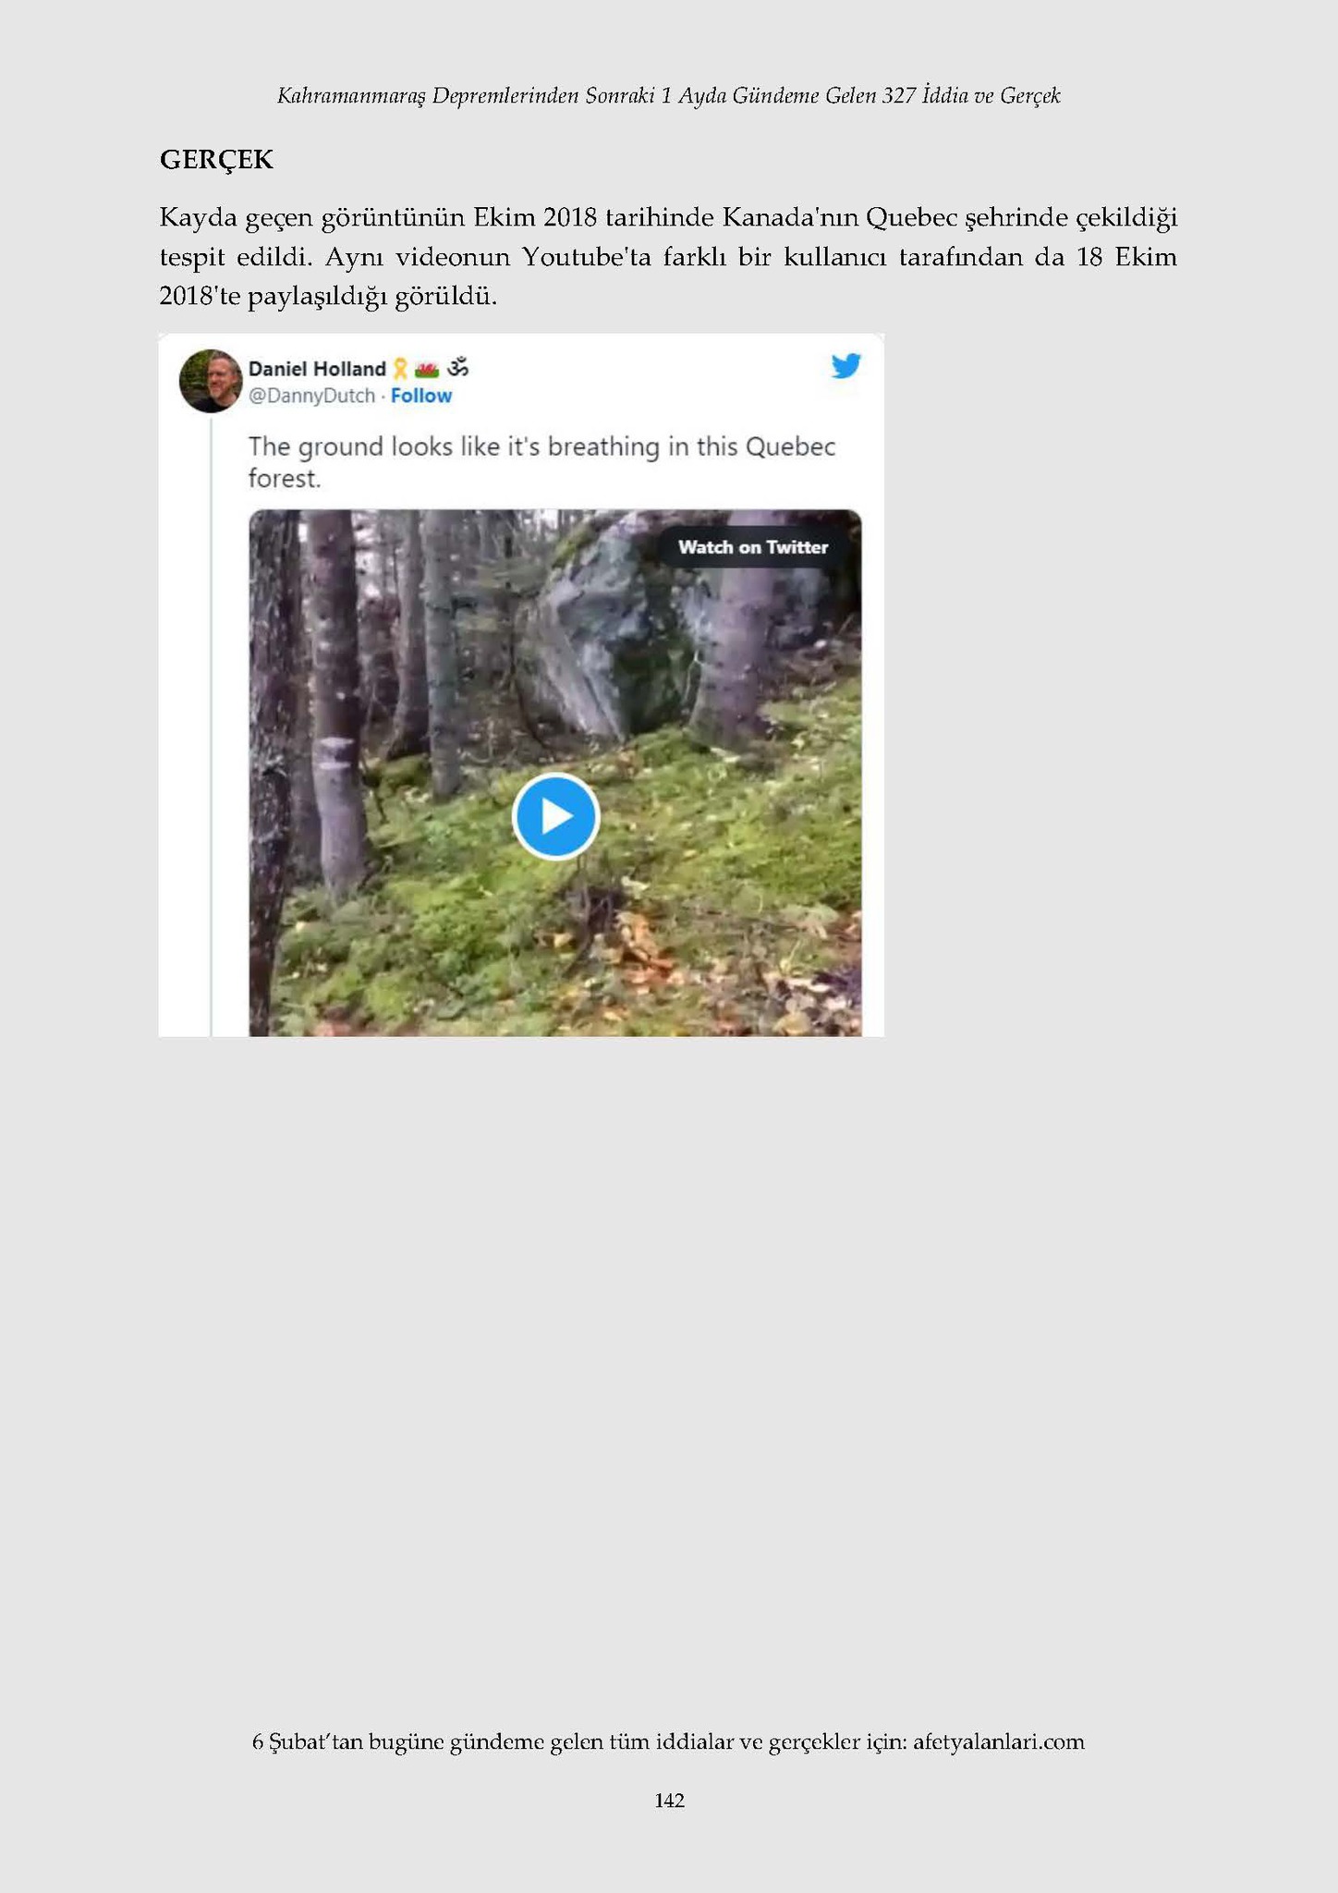Follow the @DannyDutch account
1338x1893 pixels.
[x=421, y=396]
